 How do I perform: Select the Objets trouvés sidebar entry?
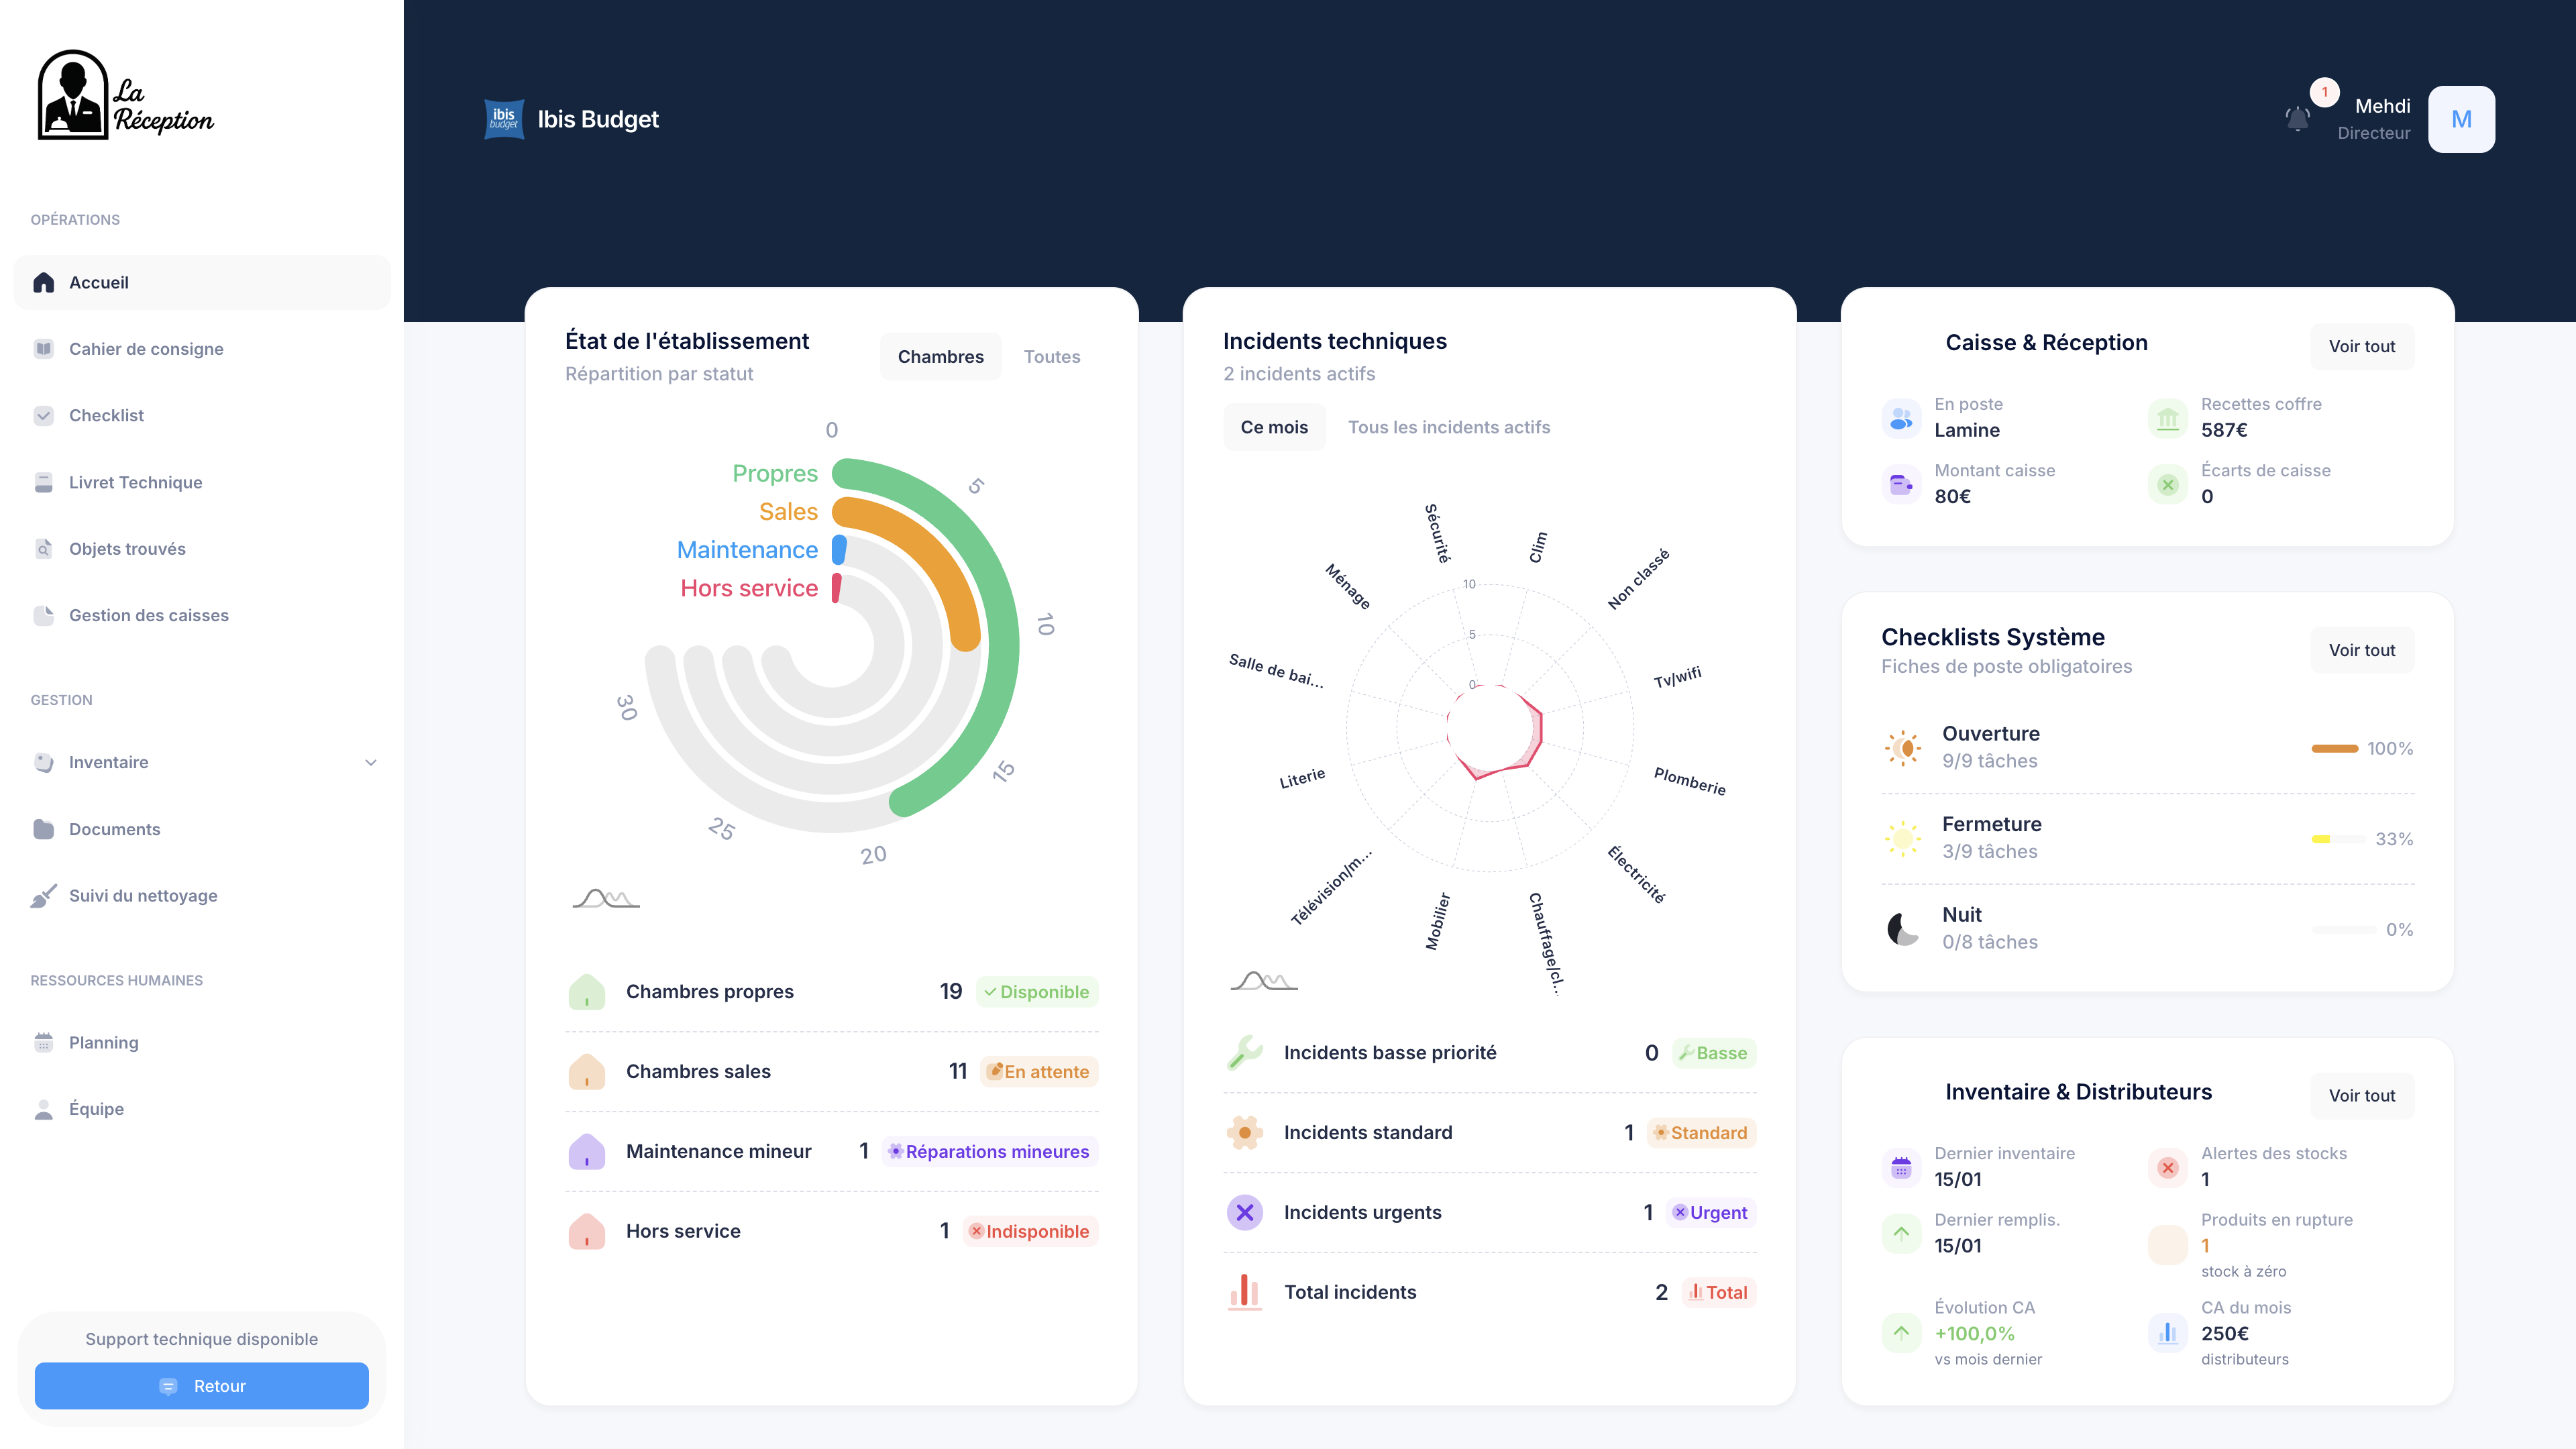(127, 548)
